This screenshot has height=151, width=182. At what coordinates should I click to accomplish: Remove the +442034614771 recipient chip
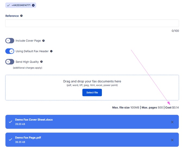tap(33, 5)
